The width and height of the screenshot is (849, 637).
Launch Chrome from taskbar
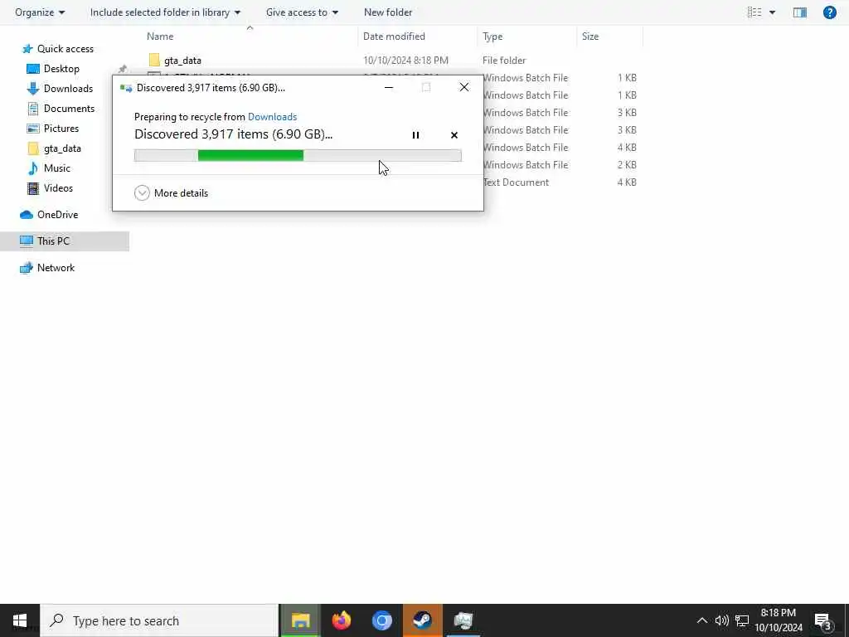(x=381, y=620)
